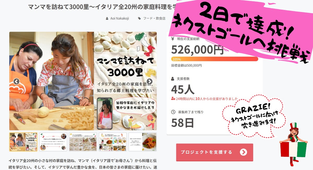The image size is (313, 170).
Task: Click the supporter icon beside 支援者数
Action: 173,78
